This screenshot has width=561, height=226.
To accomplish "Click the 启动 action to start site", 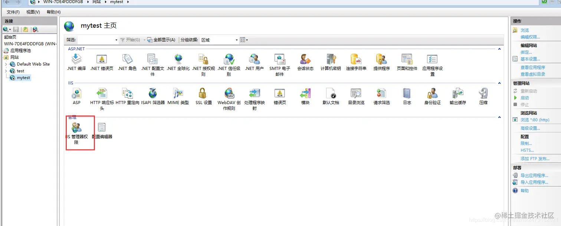I will pyautogui.click(x=525, y=98).
